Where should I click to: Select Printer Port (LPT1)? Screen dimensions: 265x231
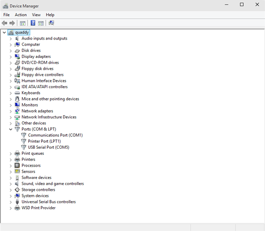point(44,141)
